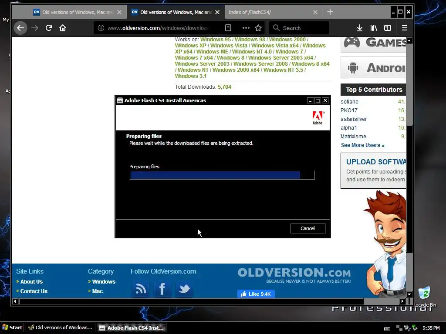This screenshot has height=334, width=446.
Task: Open contributor PKO17 profile
Action: [x=349, y=110]
